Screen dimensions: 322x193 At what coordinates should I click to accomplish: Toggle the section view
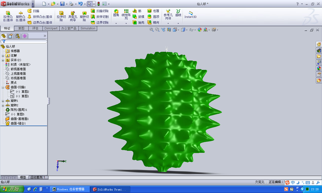tap(169, 30)
